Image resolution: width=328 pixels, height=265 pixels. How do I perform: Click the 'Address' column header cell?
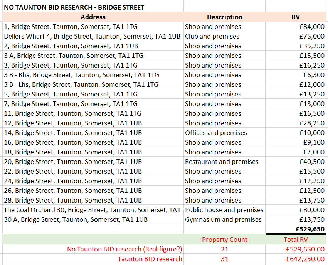[93, 17]
